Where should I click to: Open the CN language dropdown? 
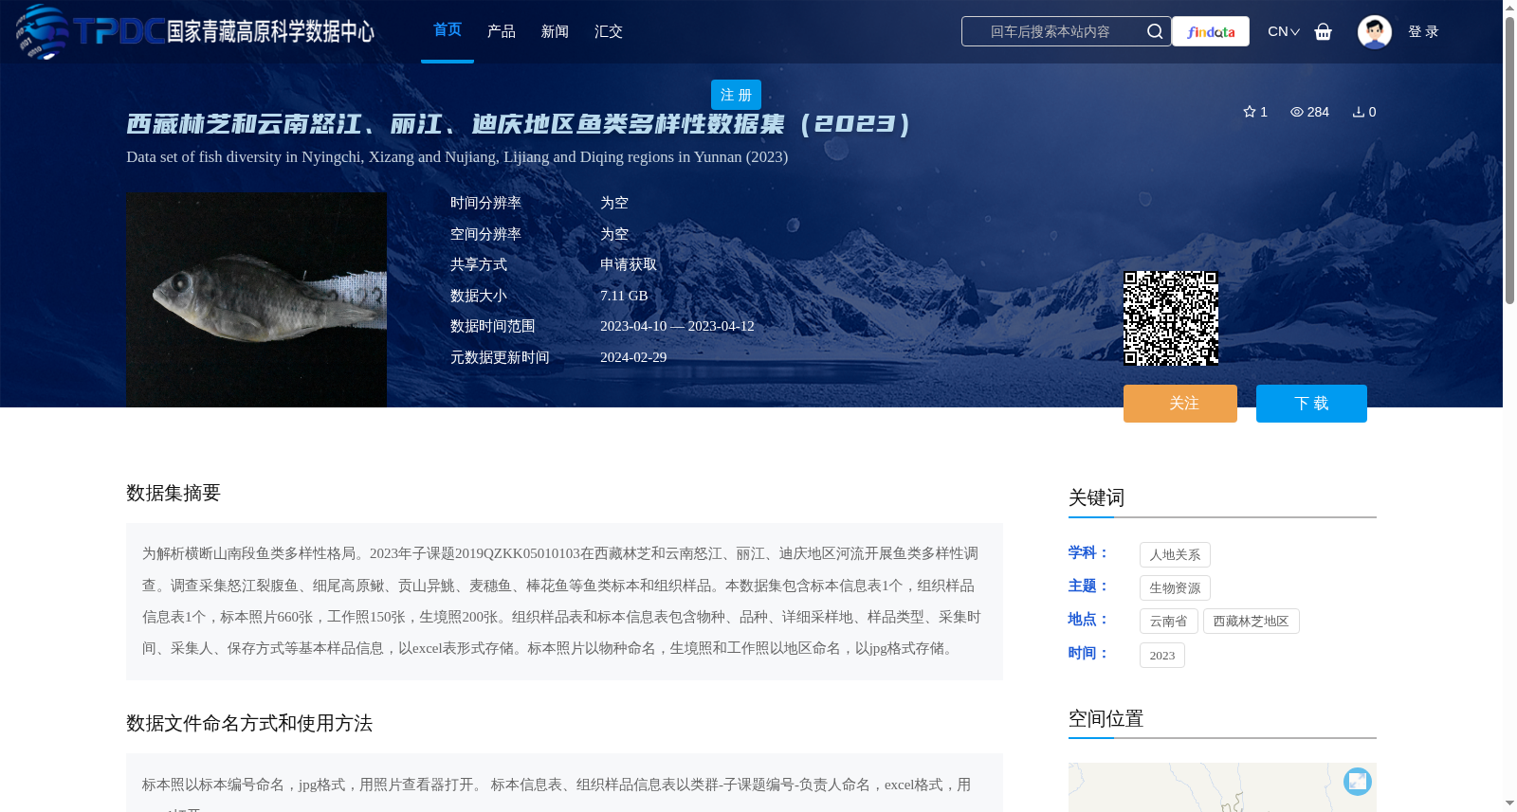click(x=1284, y=31)
